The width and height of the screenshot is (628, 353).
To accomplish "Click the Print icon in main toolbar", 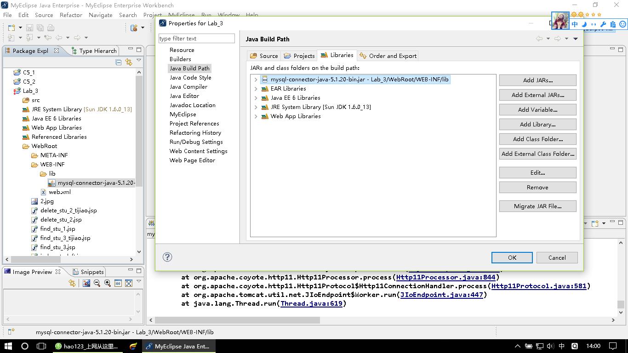I will (51, 28).
